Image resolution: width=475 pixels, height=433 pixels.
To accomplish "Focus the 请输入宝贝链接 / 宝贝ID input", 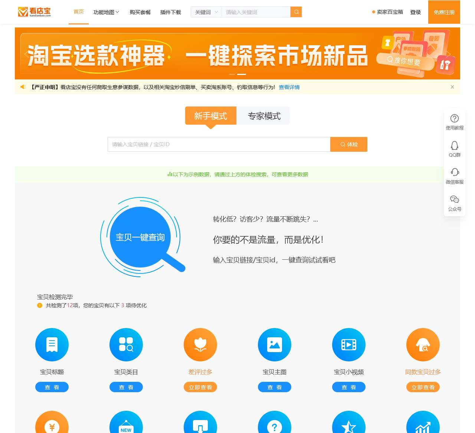I will pyautogui.click(x=219, y=144).
